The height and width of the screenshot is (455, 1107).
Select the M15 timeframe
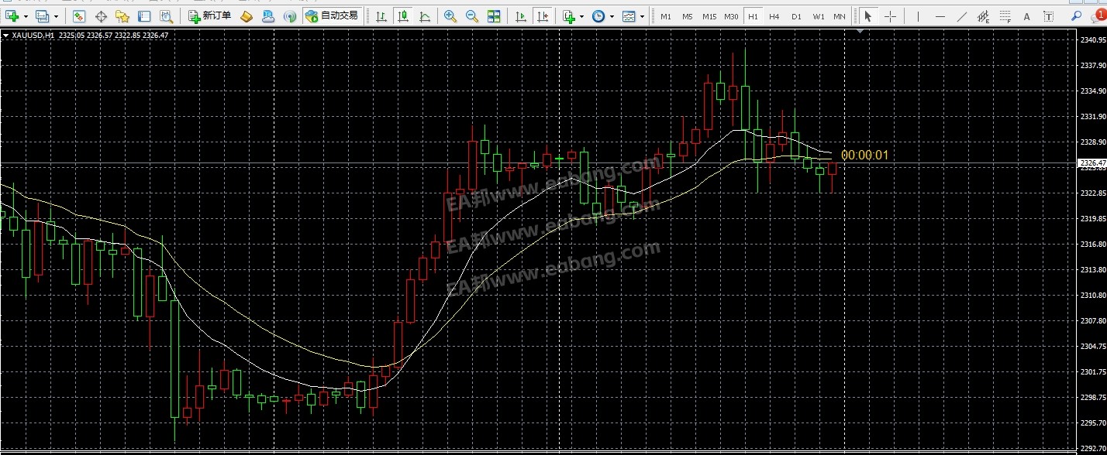[709, 16]
